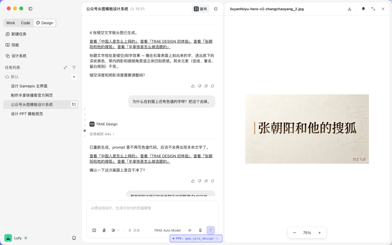
Task: Toggle the 画布 canvas view
Action: click(200, 9)
